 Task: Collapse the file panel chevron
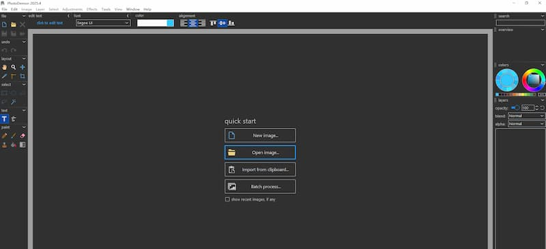click(x=24, y=16)
